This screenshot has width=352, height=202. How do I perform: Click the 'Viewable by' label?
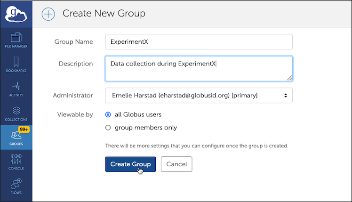tap(75, 114)
